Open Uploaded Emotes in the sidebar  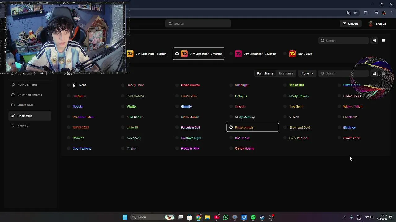click(30, 95)
